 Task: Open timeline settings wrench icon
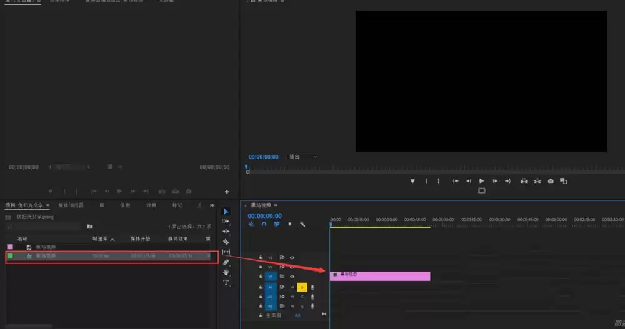[x=302, y=224]
